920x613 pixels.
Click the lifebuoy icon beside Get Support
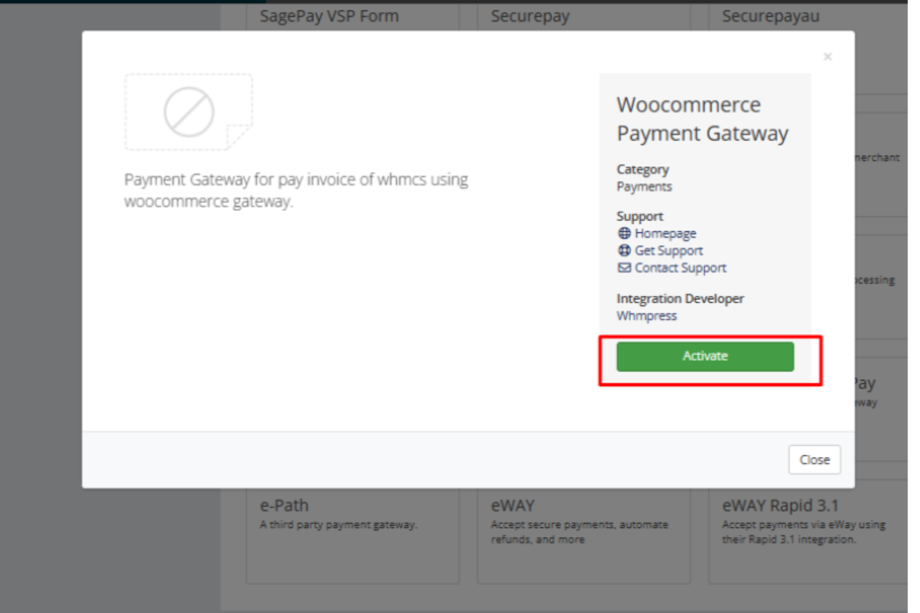point(624,250)
